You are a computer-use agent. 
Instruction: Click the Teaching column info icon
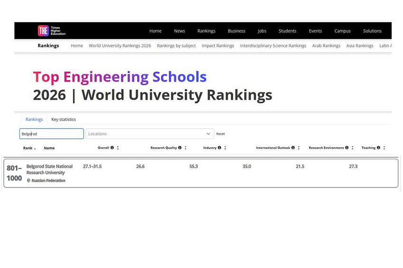(378, 148)
